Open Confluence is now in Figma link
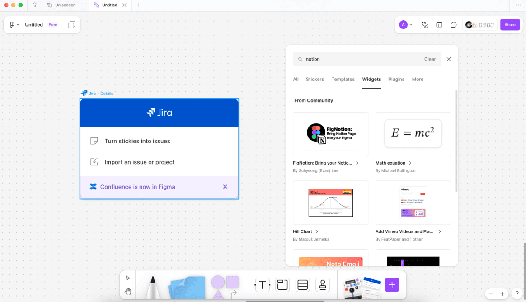 point(137,187)
